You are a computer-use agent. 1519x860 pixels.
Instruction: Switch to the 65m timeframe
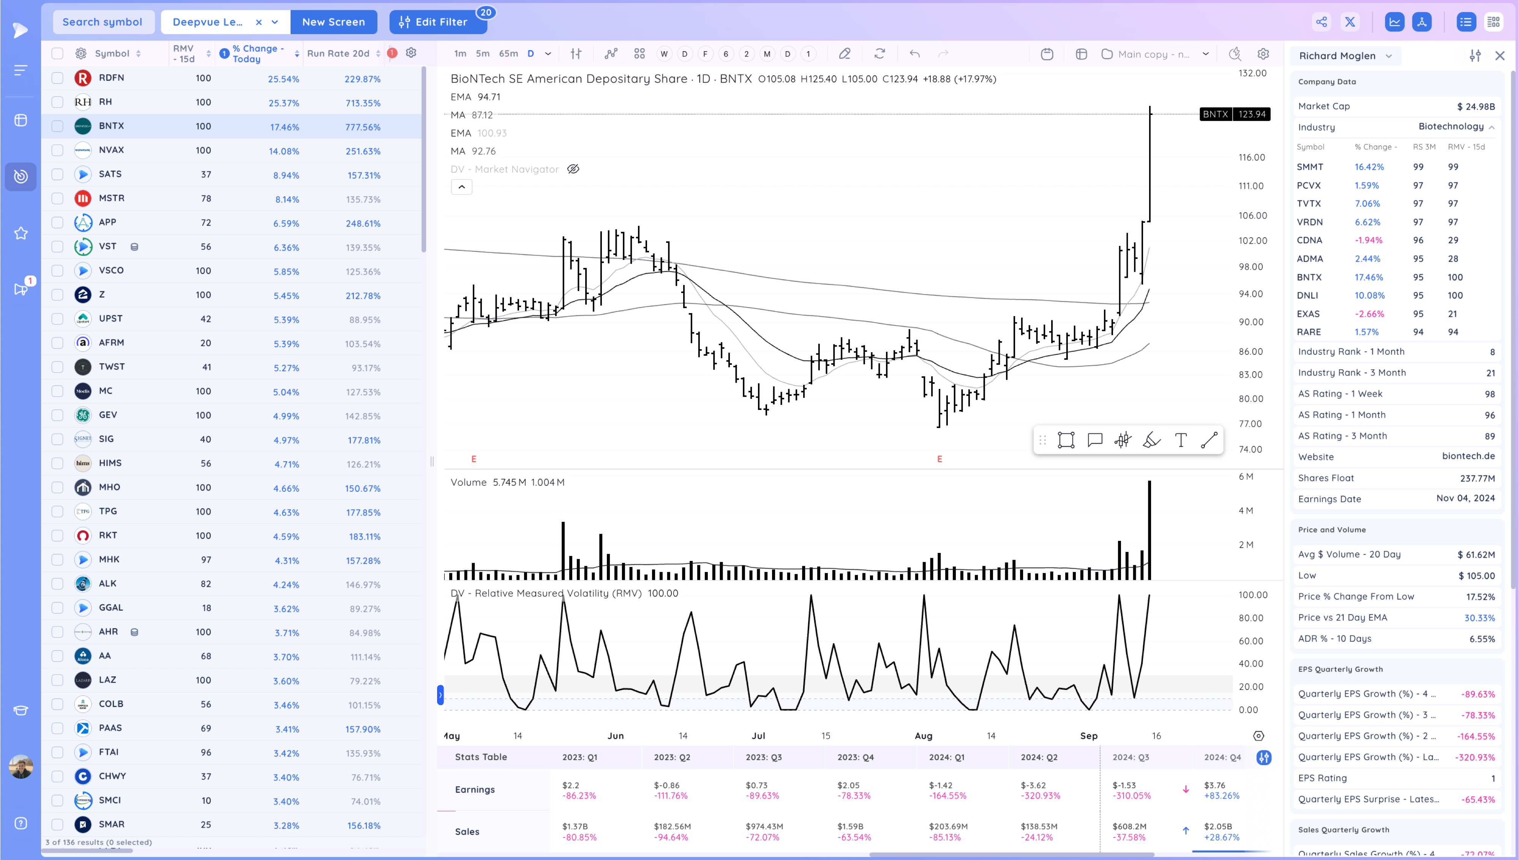pyautogui.click(x=508, y=54)
